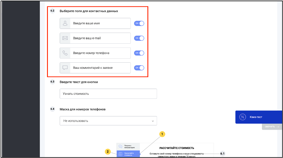The height and width of the screenshot is (158, 283).
Task: Toggle off the name field switch
Action: (139, 23)
